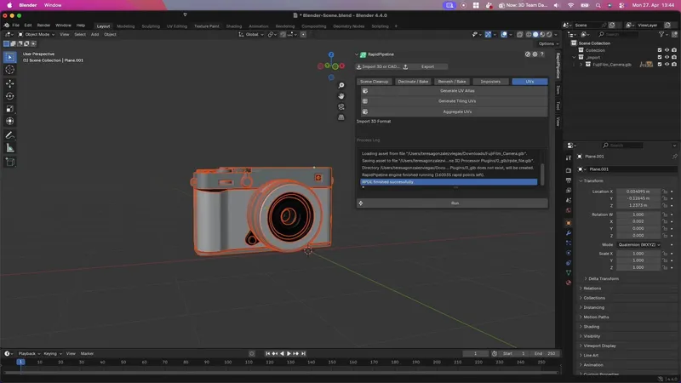The image size is (681, 383).
Task: Uncheck the Collection exclude checkbox
Action: (660, 50)
